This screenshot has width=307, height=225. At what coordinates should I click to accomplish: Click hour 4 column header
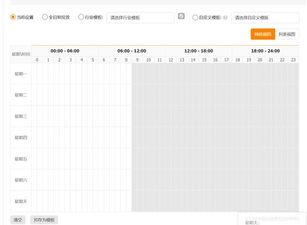tap(82, 60)
